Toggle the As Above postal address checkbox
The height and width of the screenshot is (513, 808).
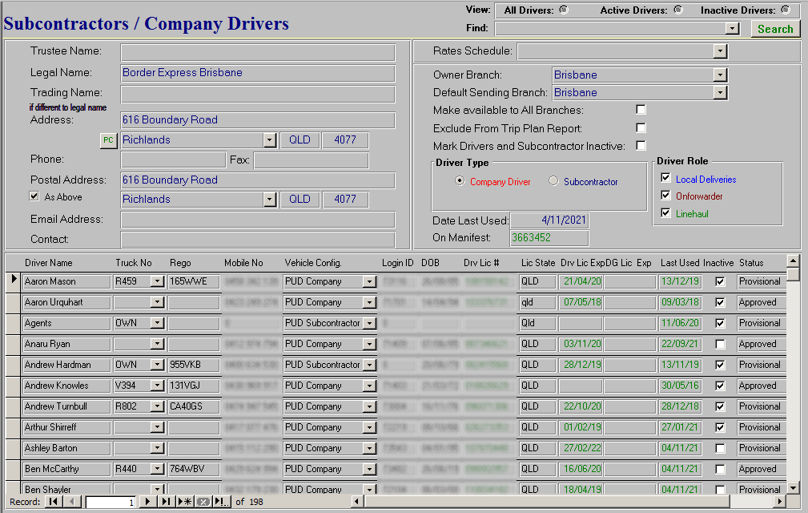(34, 196)
